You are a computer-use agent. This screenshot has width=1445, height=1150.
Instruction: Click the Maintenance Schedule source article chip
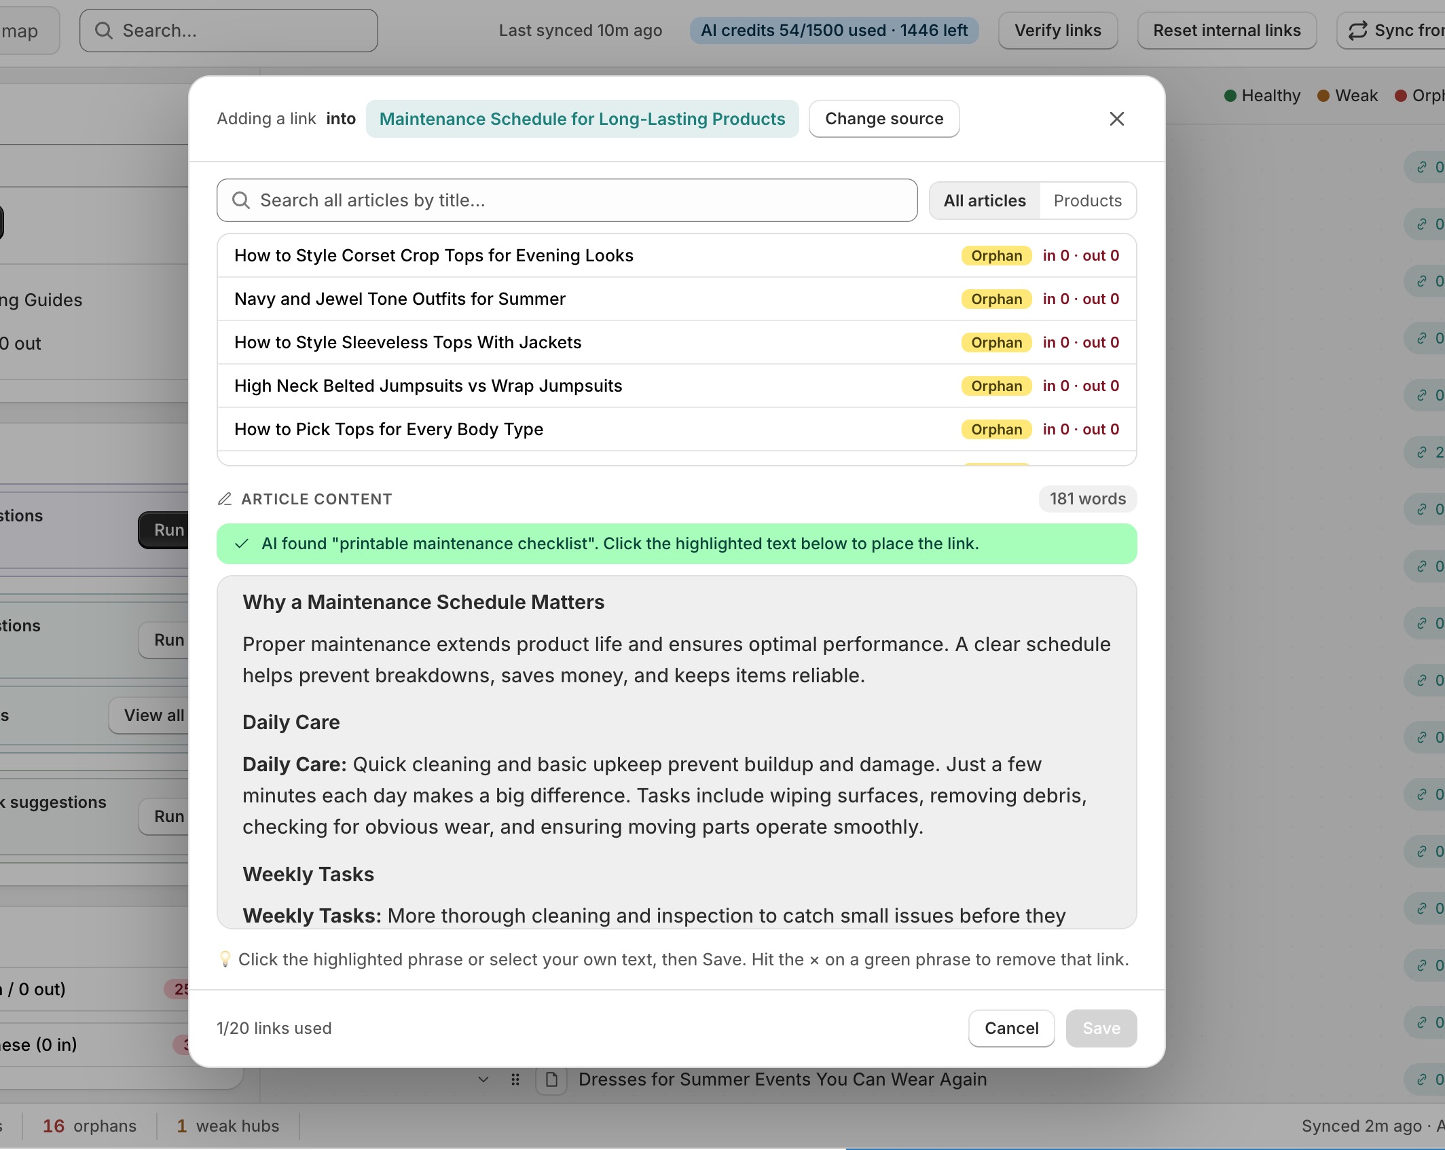pos(582,119)
